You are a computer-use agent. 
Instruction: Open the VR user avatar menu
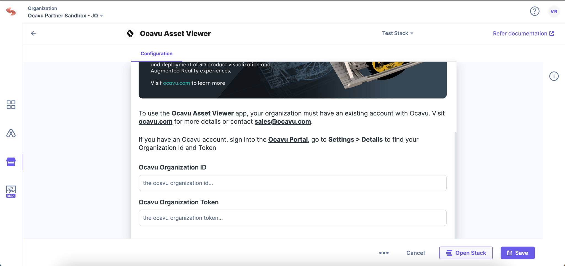pyautogui.click(x=554, y=12)
